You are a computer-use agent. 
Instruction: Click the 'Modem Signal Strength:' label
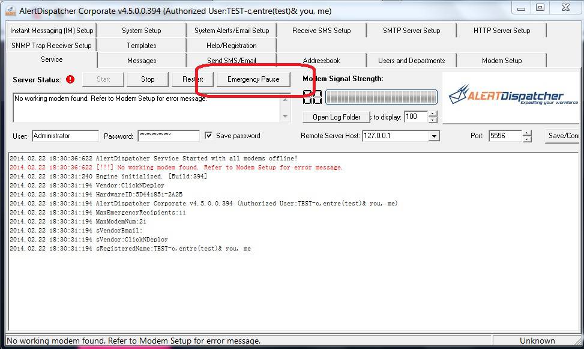coord(343,79)
